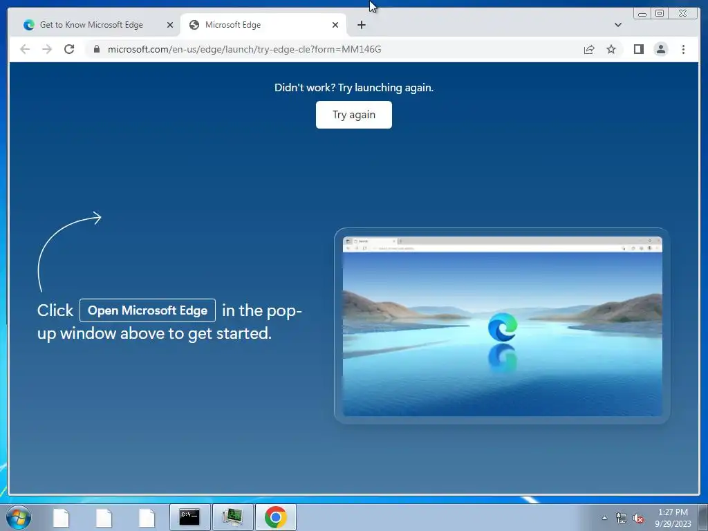Switch to Get to Know Microsoft Edge tab
This screenshot has height=531, width=708.
click(x=91, y=25)
